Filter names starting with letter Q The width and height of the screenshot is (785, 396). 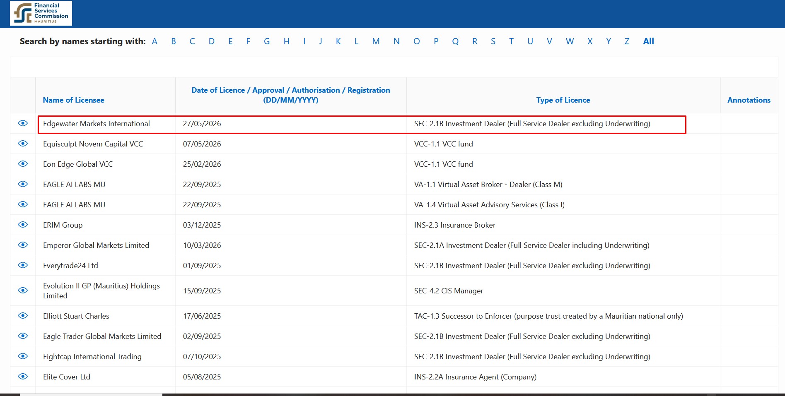click(x=455, y=41)
